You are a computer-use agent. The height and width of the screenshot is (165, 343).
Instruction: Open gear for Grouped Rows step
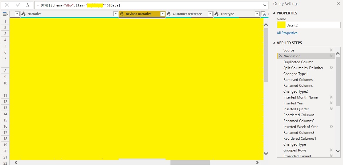coord(331,150)
